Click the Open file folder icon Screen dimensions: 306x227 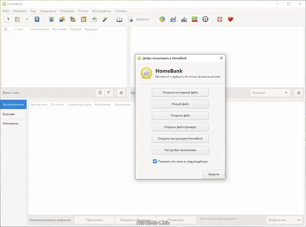coord(17,19)
